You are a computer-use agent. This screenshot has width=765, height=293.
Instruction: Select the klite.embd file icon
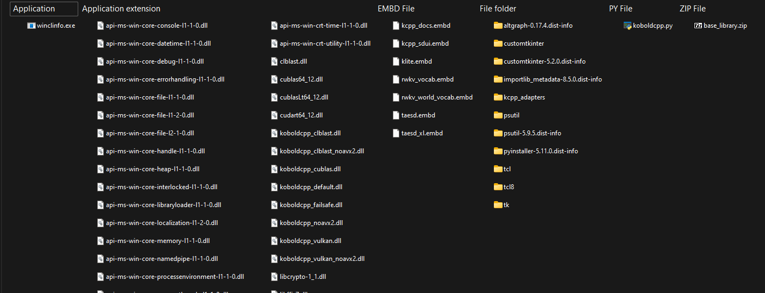pos(396,61)
